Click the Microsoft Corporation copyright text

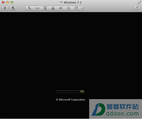tap(70, 100)
